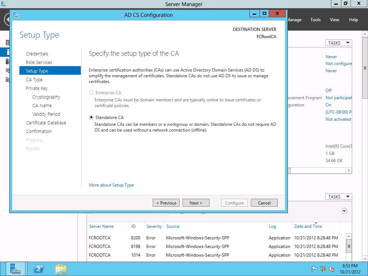This screenshot has height=276, width=368.
Task: Open the View menu in Server Manager
Action: pos(335,20)
